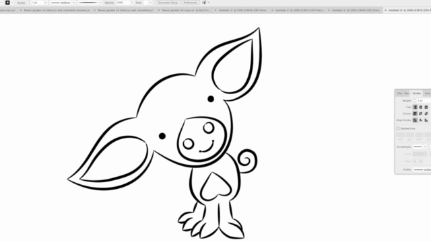The width and height of the screenshot is (431, 242).
Task: Click the align to selection icon in control bar
Action: (x=204, y=3)
